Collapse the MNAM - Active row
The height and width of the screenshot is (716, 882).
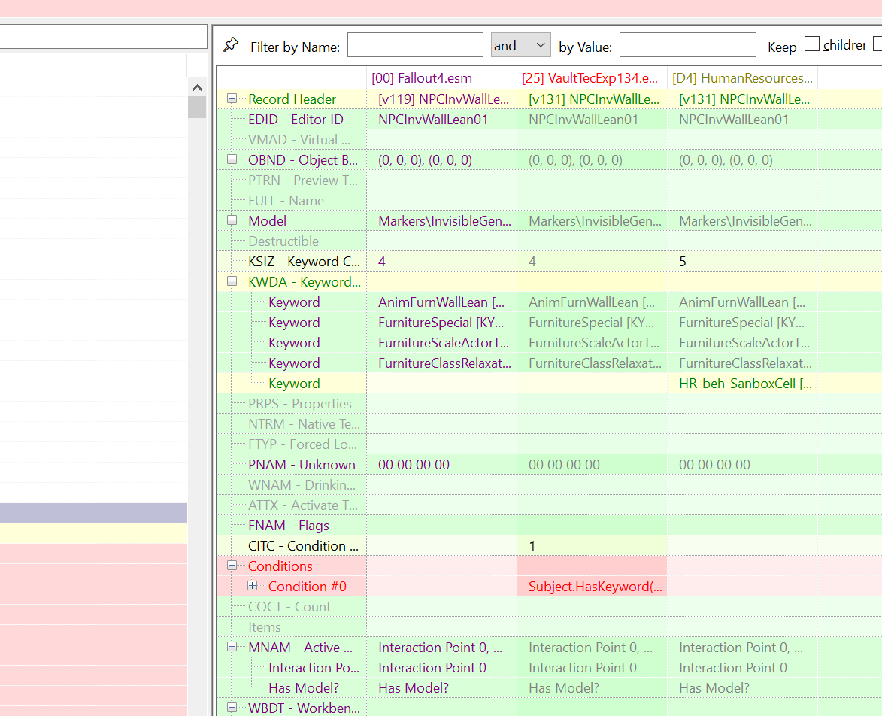point(232,647)
